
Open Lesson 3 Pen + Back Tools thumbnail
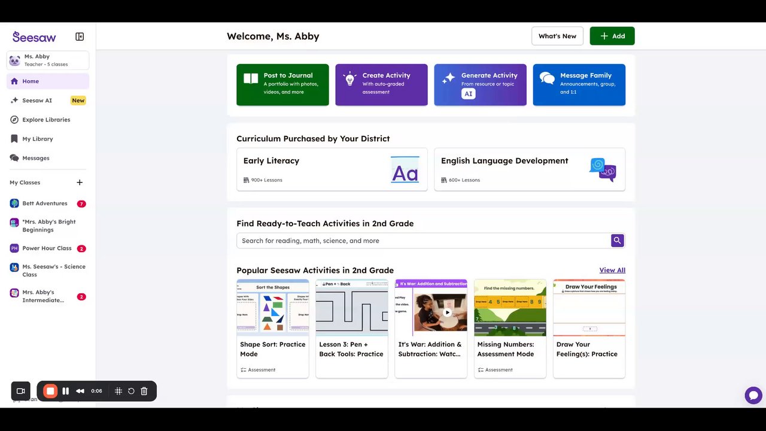pos(352,306)
